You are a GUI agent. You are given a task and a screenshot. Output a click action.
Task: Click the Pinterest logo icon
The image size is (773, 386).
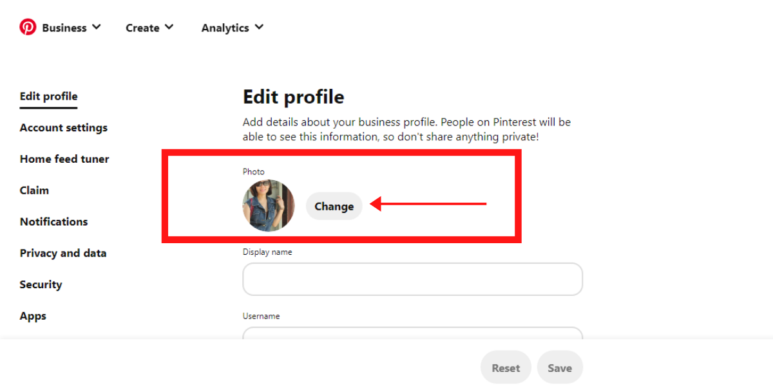(x=28, y=27)
